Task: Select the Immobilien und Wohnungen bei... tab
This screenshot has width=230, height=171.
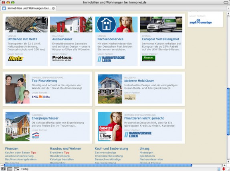Action: [x=28, y=8]
